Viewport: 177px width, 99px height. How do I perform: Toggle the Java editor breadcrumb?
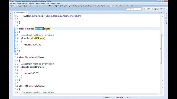pos(101,6)
